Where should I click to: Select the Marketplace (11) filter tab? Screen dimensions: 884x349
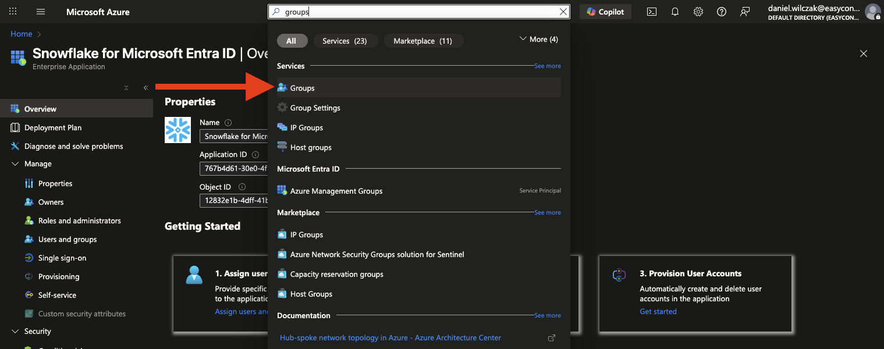click(x=423, y=41)
